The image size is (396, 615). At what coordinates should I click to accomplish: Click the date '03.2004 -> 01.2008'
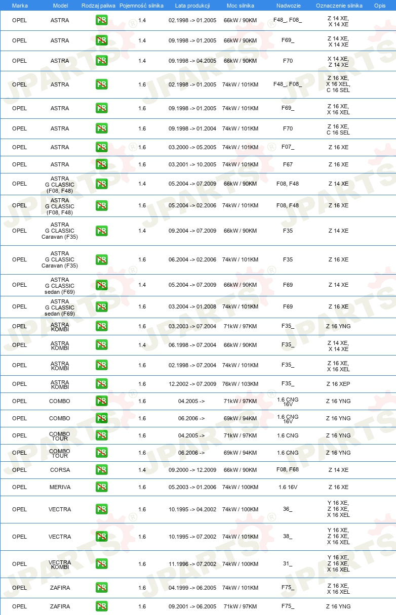click(192, 306)
